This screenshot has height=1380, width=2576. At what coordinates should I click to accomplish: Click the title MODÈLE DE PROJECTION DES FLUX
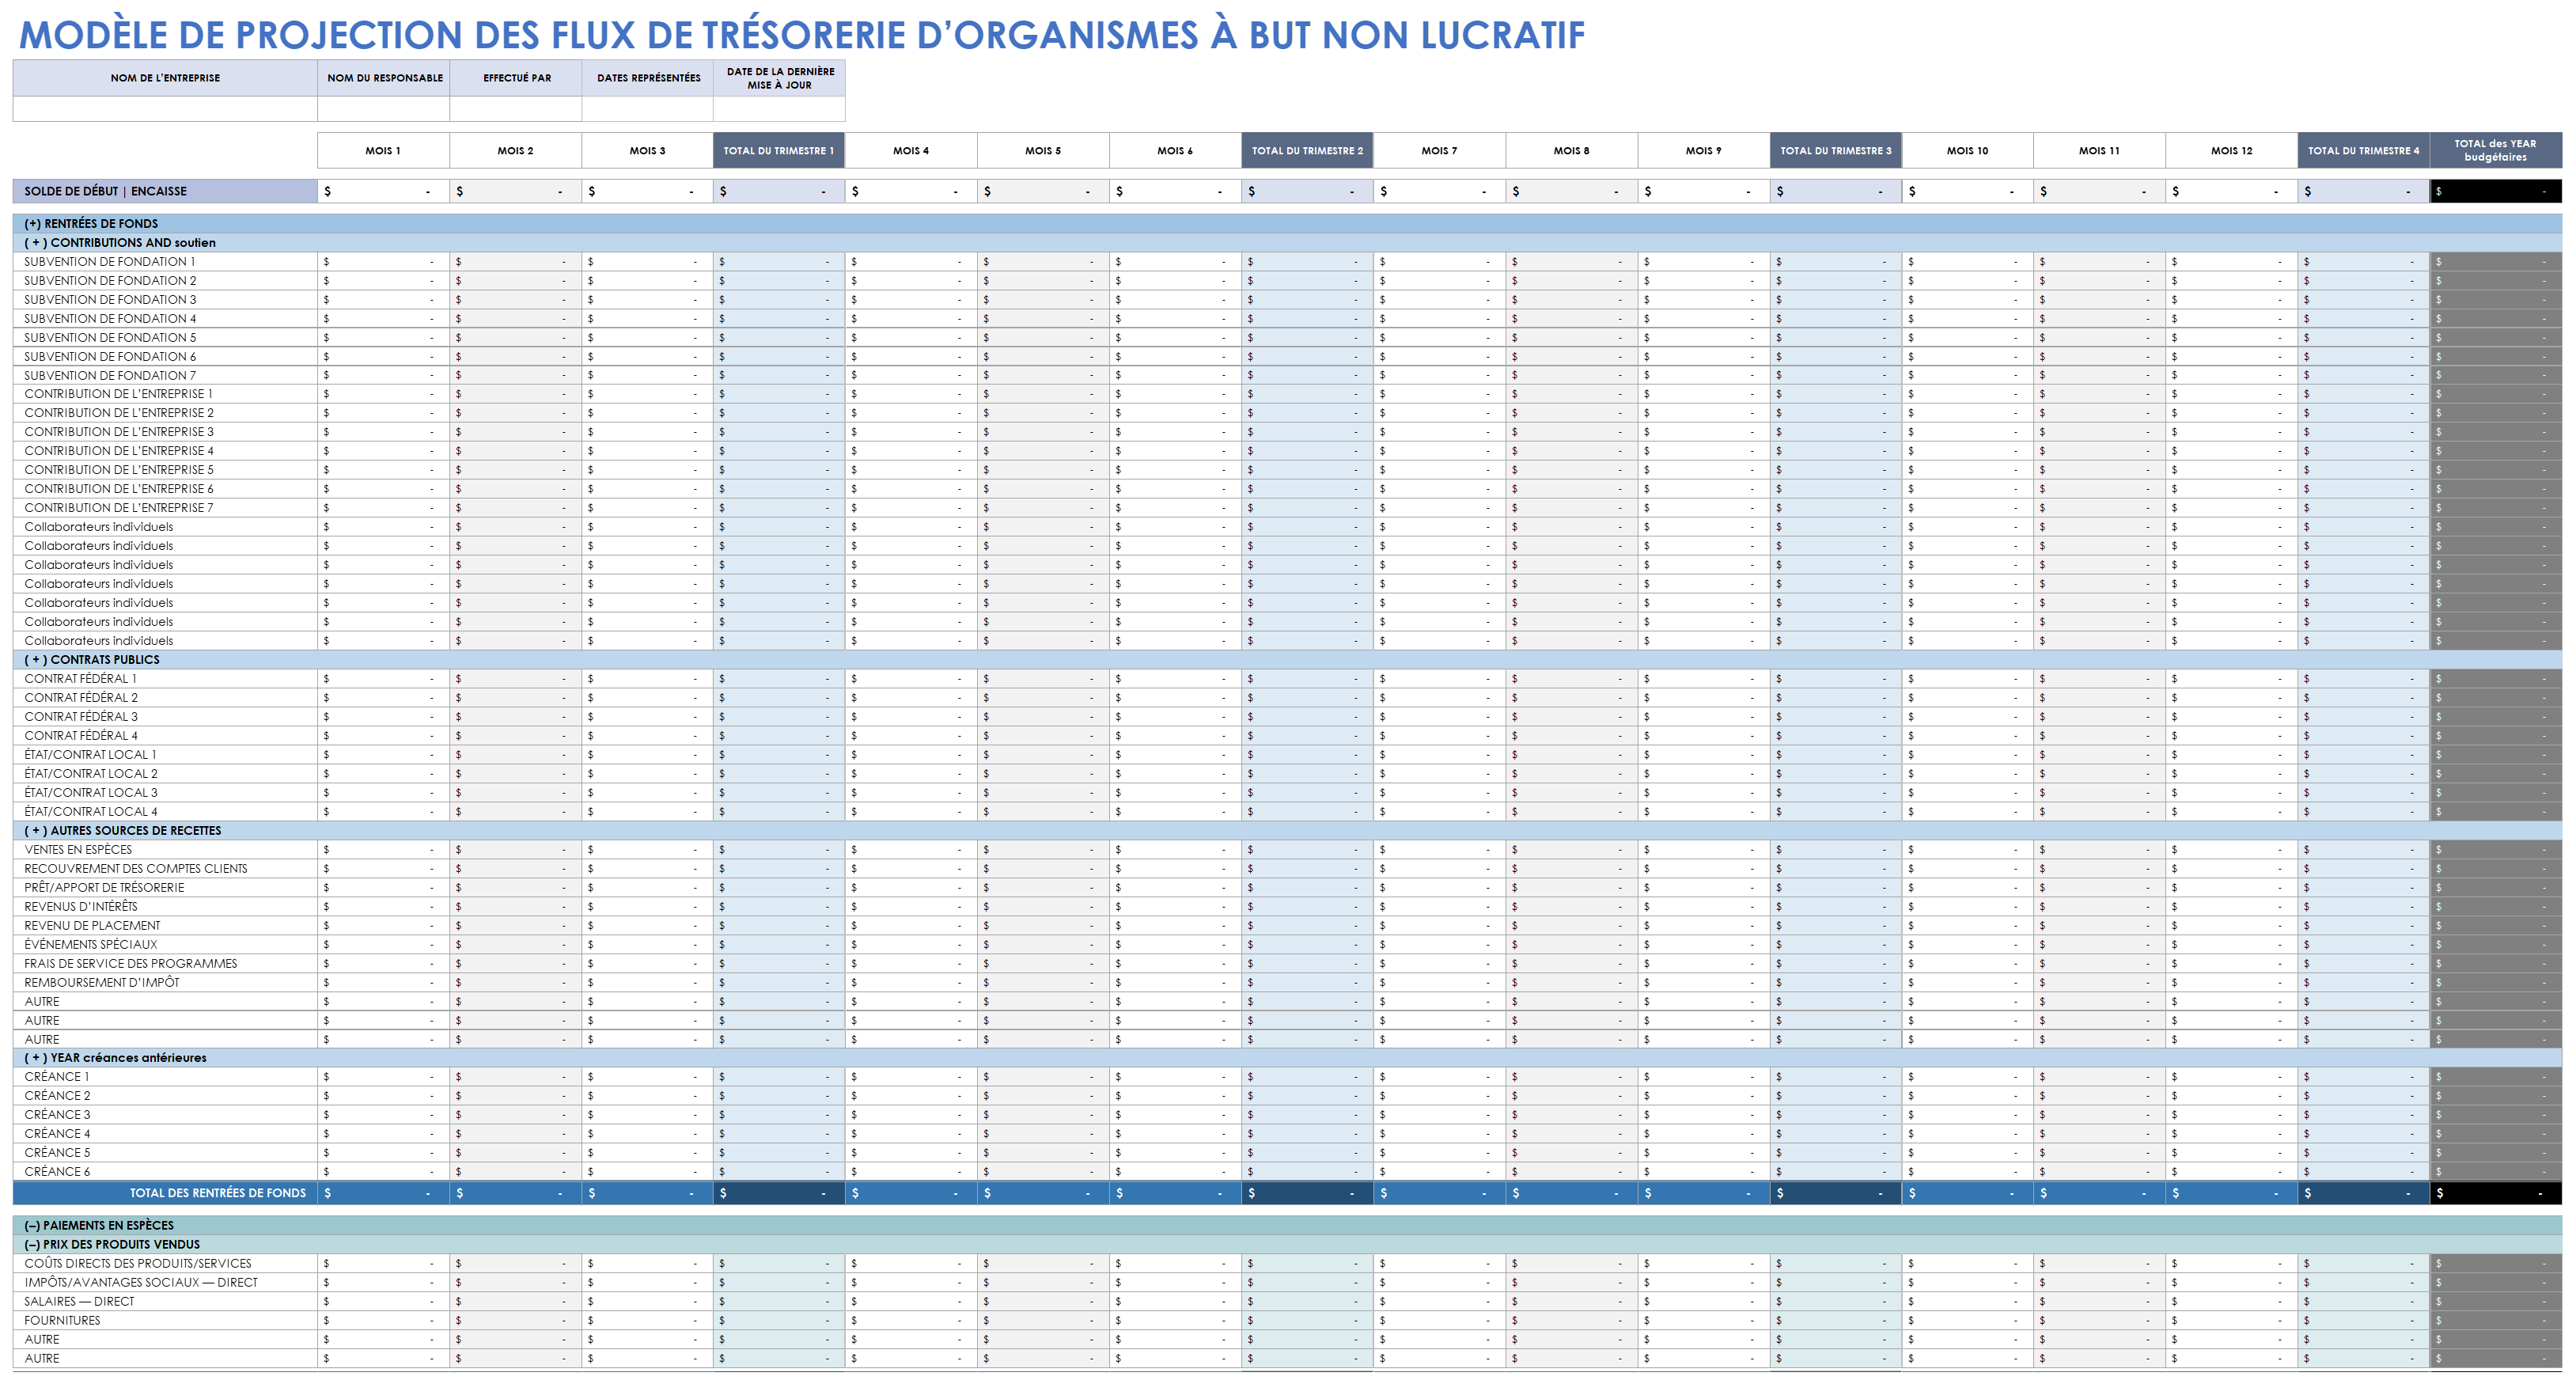click(802, 35)
